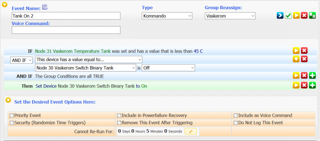The width and height of the screenshot is (320, 141).
Task: Add a condition after Group Conditions row
Action: coord(312,76)
